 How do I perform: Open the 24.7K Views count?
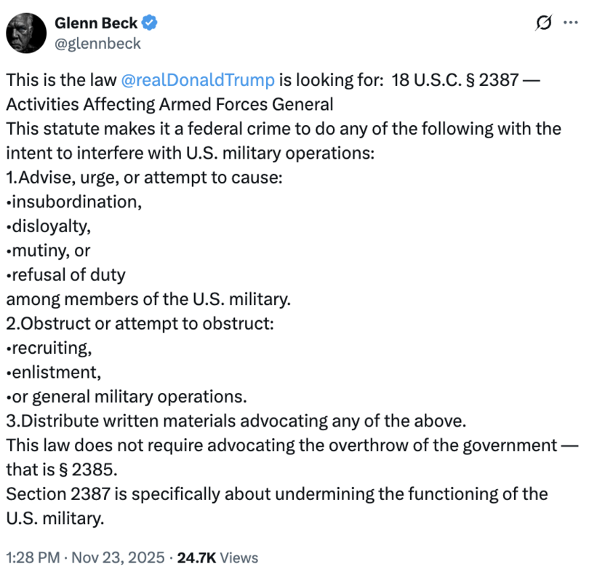218,558
